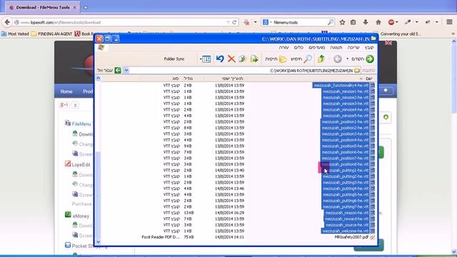The image size is (457, 257).
Task: Click the LopeEdit link in webpage sidebar
Action: [81, 165]
